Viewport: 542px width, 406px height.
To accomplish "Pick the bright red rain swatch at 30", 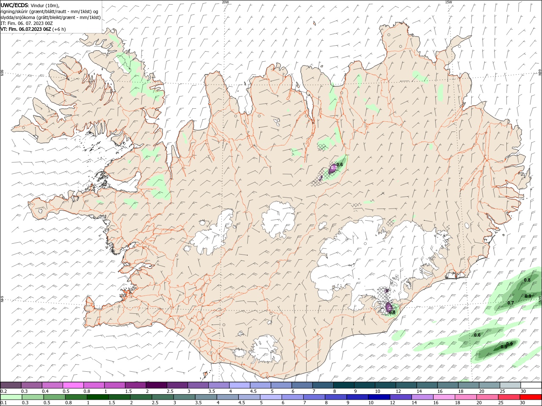I will tap(531, 397).
